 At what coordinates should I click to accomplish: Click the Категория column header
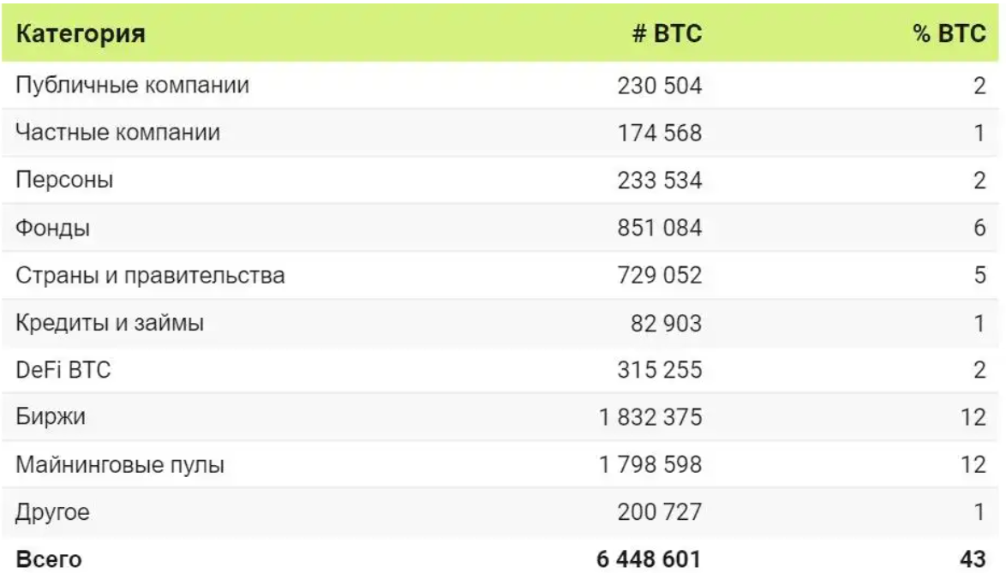(x=81, y=34)
